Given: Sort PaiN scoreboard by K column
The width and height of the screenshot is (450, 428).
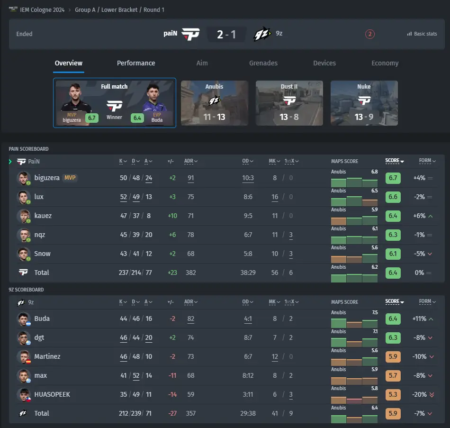Looking at the screenshot, I should [x=123, y=161].
